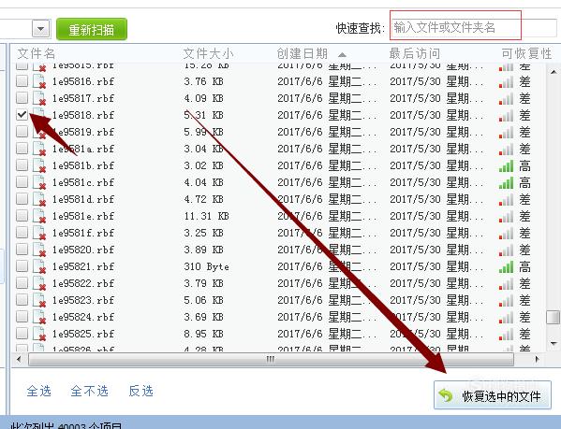Click the vertical scrollbar down arrow
Image resolution: width=561 pixels, height=429 pixels.
[x=554, y=344]
